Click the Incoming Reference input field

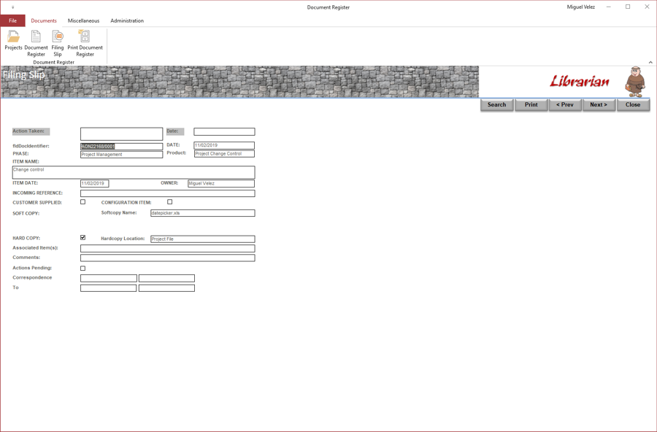[x=168, y=193]
